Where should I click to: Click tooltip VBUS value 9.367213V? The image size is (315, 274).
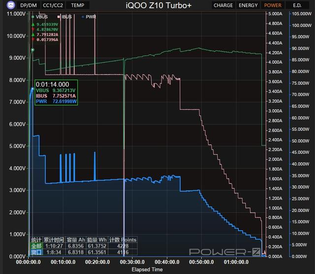(64, 91)
